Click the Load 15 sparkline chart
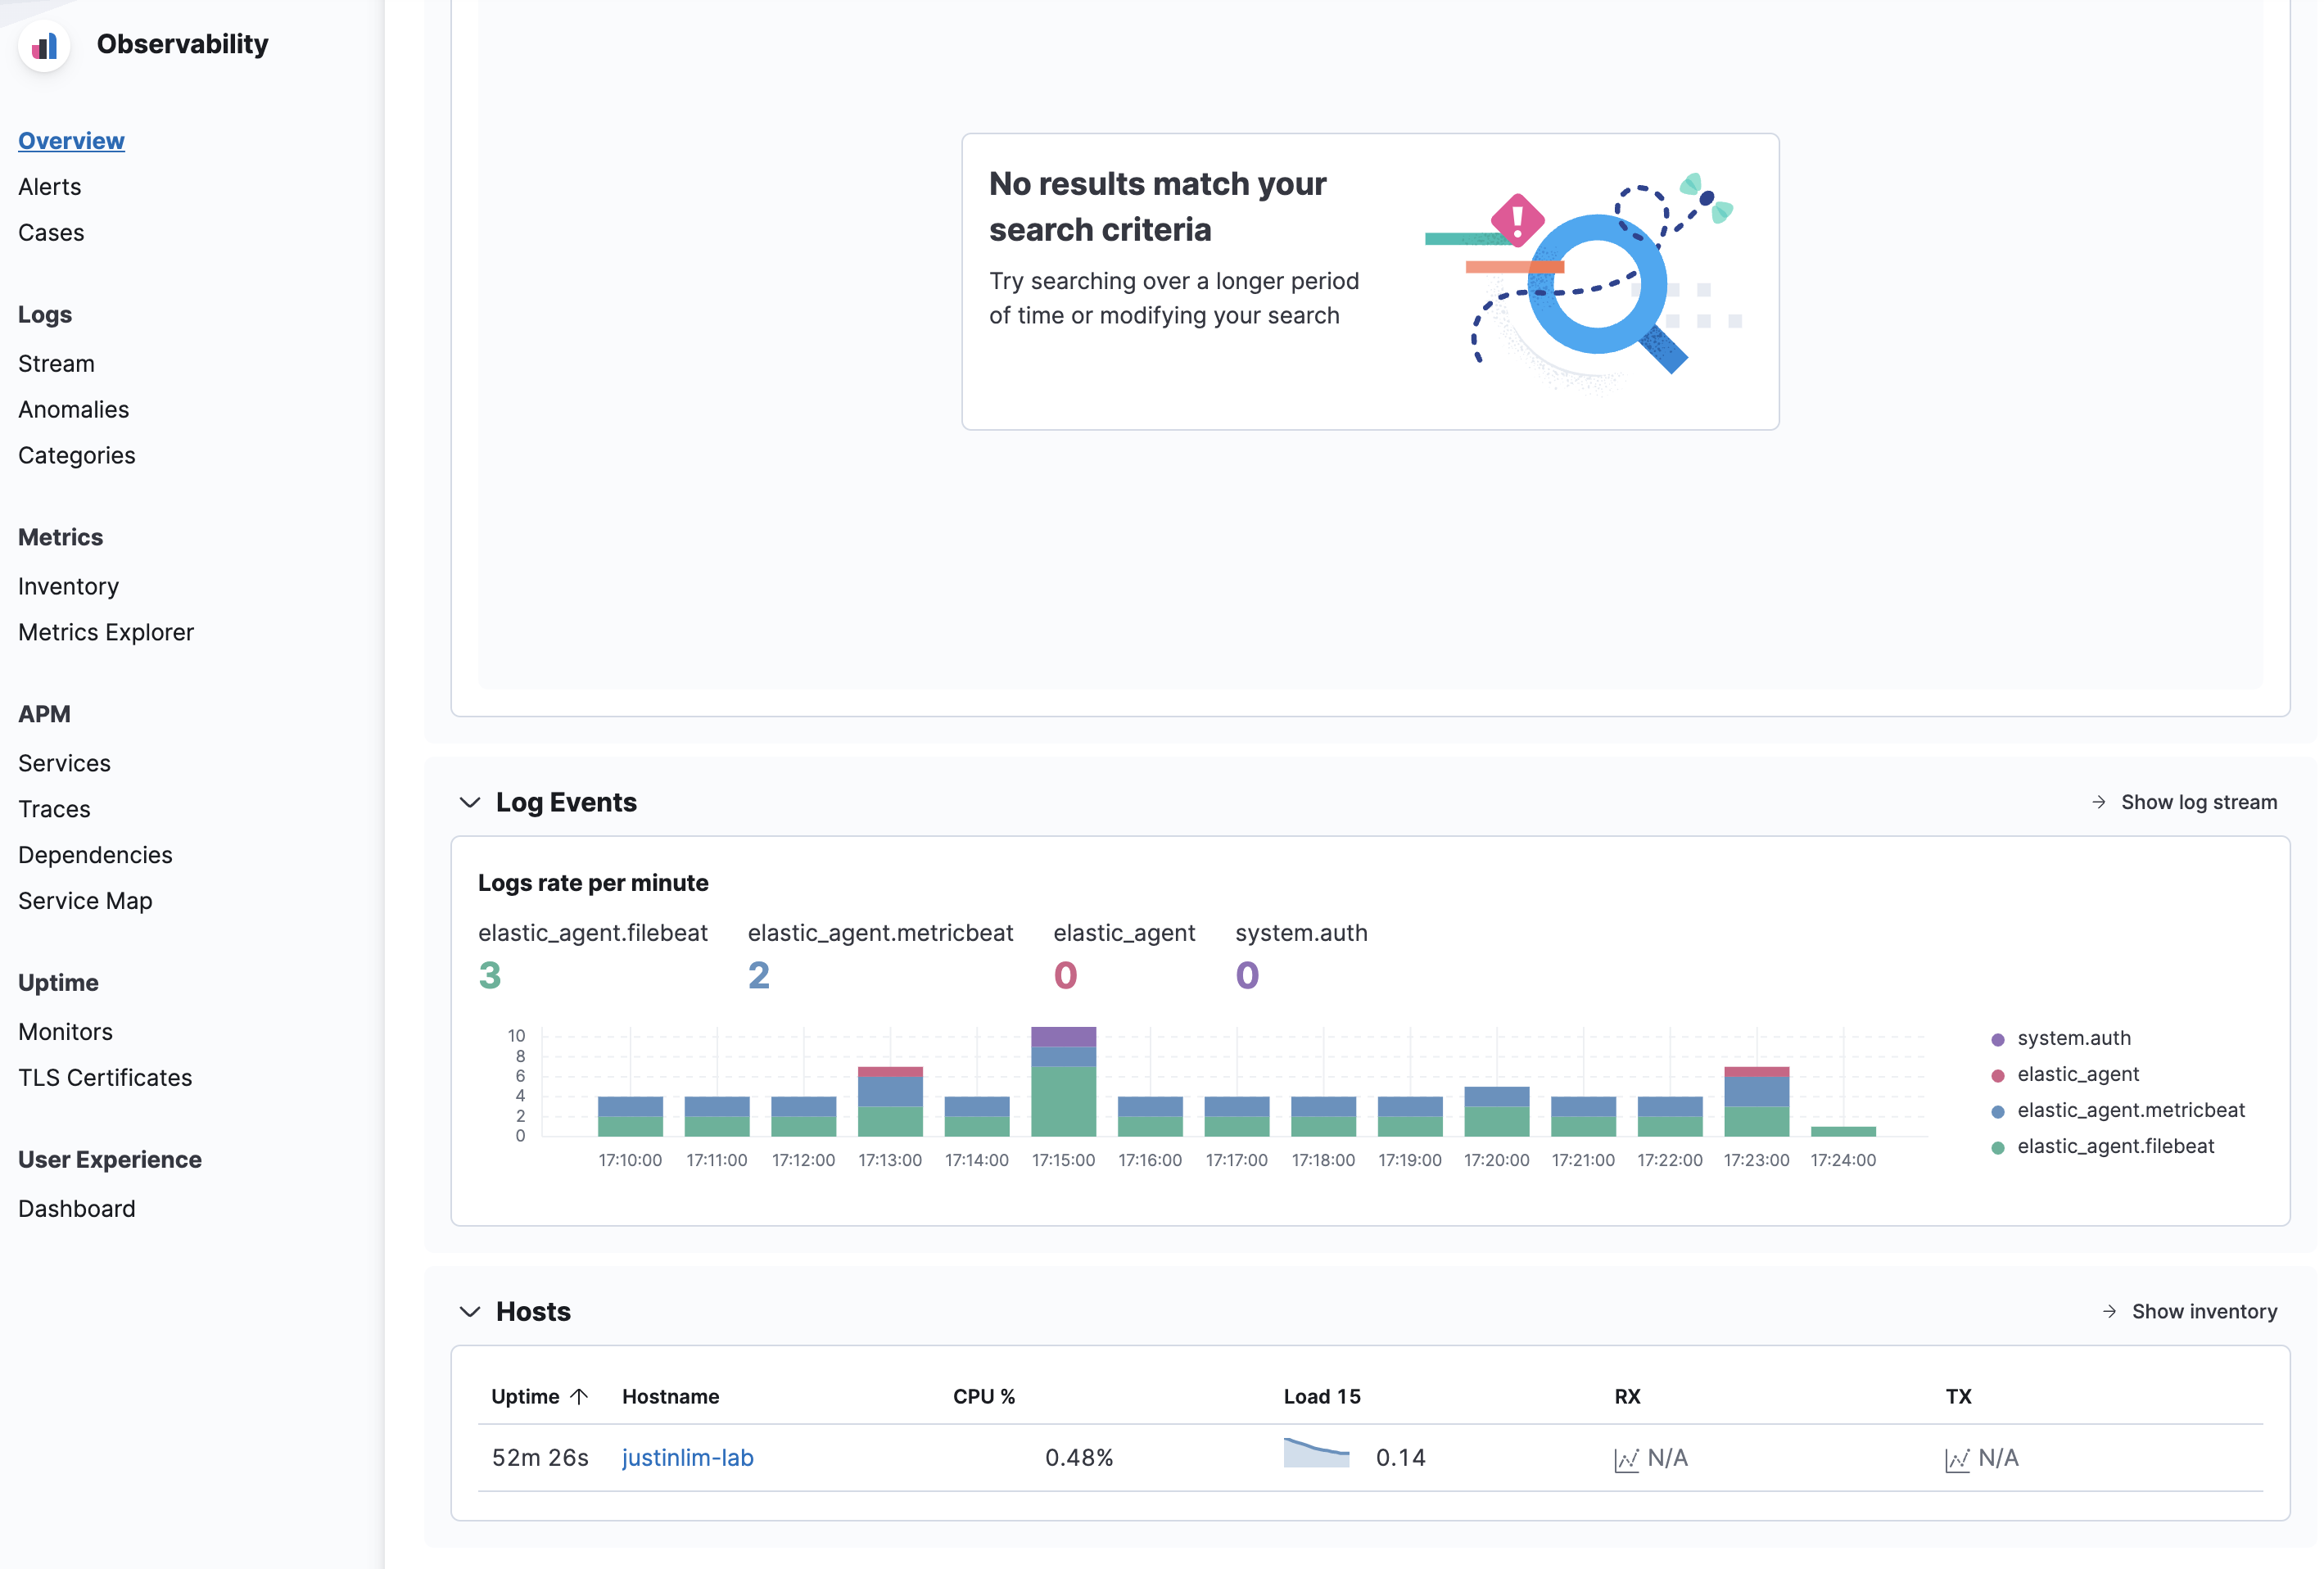 [x=1316, y=1454]
